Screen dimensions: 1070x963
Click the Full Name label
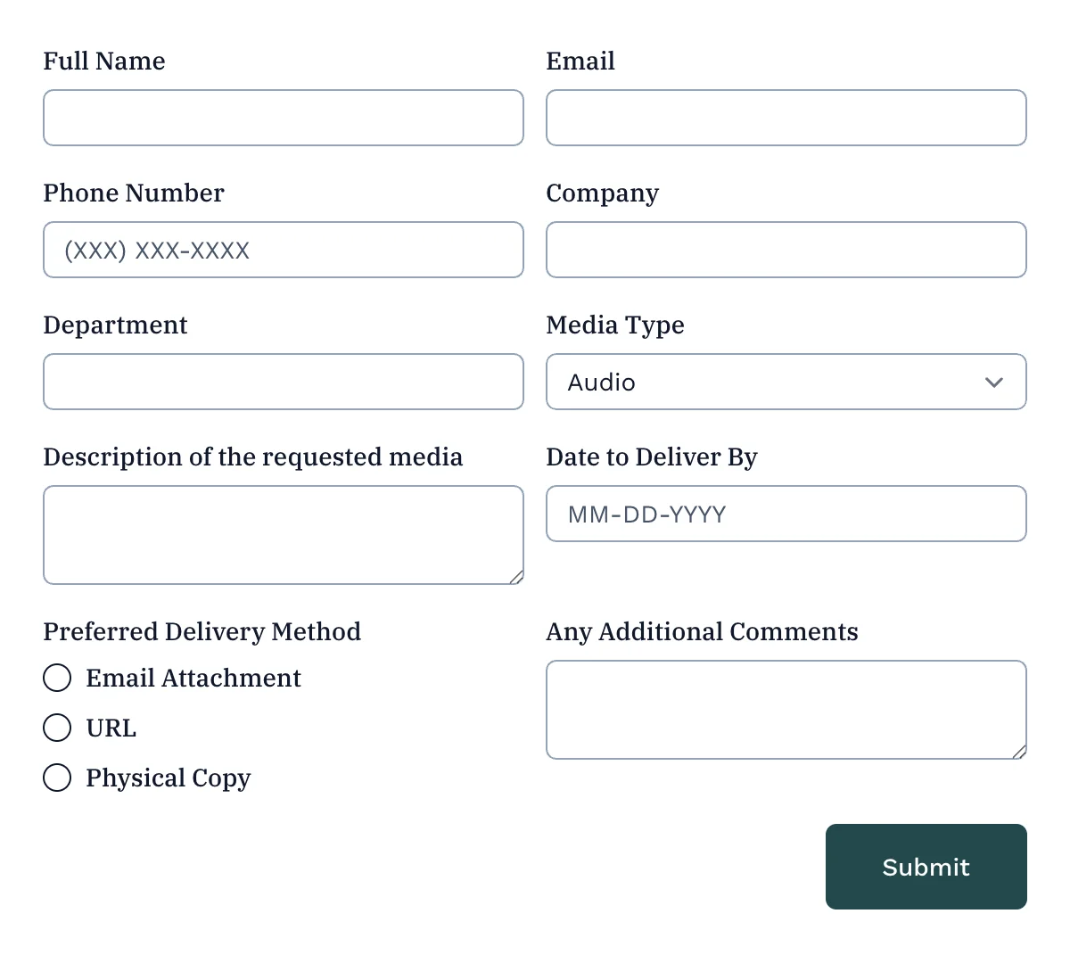(104, 61)
